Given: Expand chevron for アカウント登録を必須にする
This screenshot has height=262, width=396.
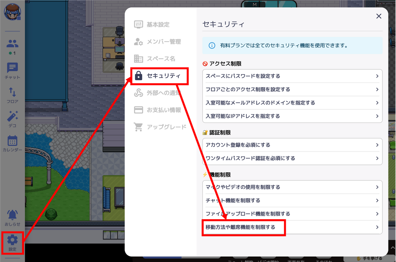Looking at the screenshot, I should coord(377,145).
